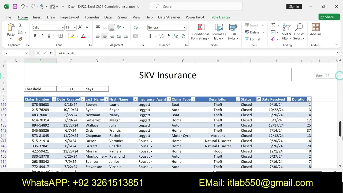343x193 pixels.
Task: Toggle Center horizontal alignment
Action: click(x=105, y=36)
